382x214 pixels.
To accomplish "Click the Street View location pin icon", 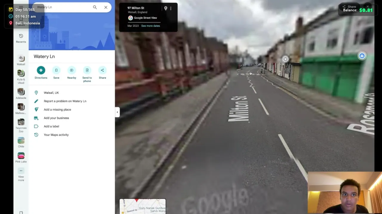I will [166, 8].
